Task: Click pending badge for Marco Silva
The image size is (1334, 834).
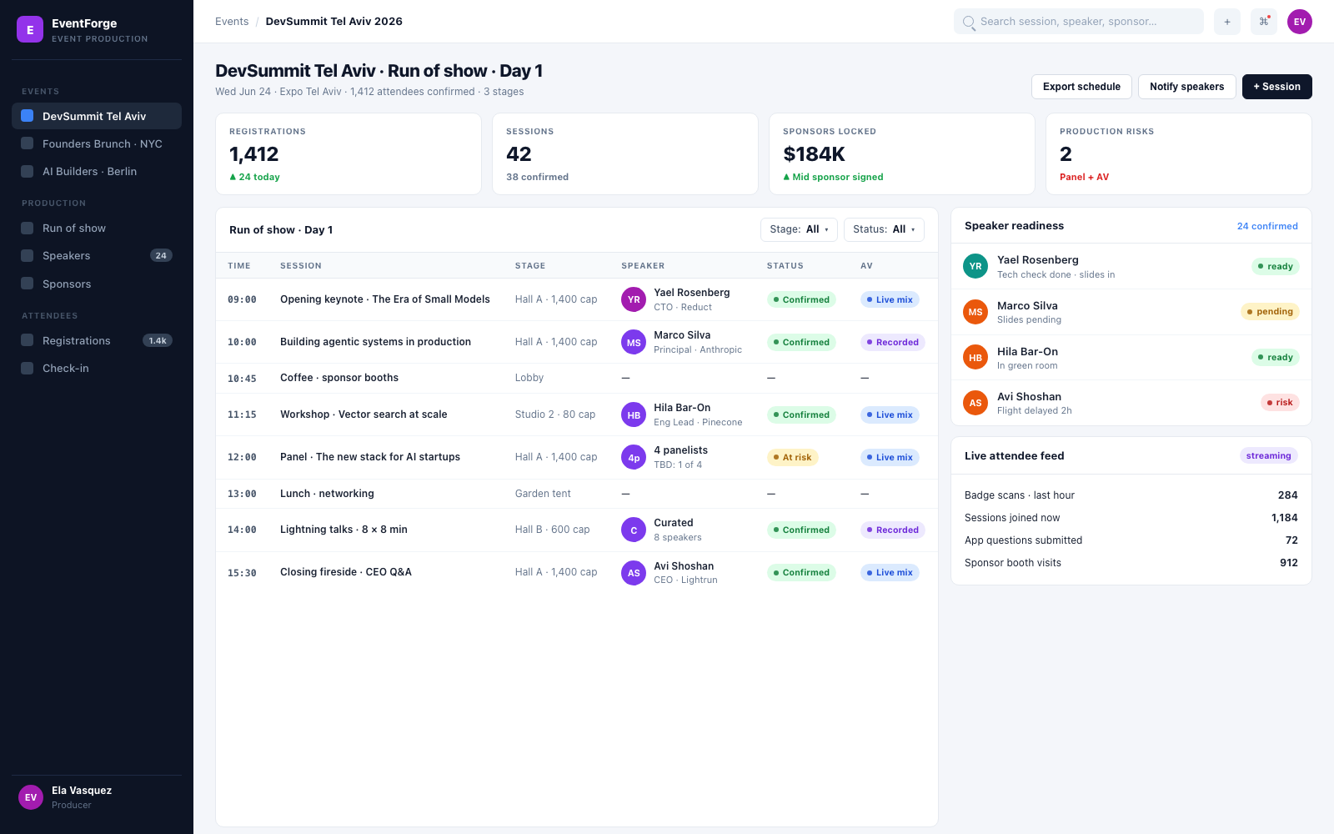Action: pyautogui.click(x=1270, y=312)
